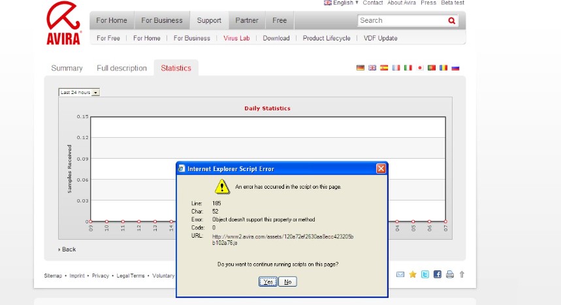
Task: Click the Avira logo
Action: click(x=63, y=23)
